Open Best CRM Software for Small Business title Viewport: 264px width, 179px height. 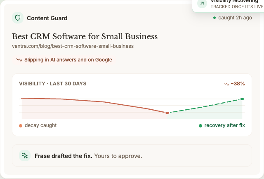pos(85,36)
